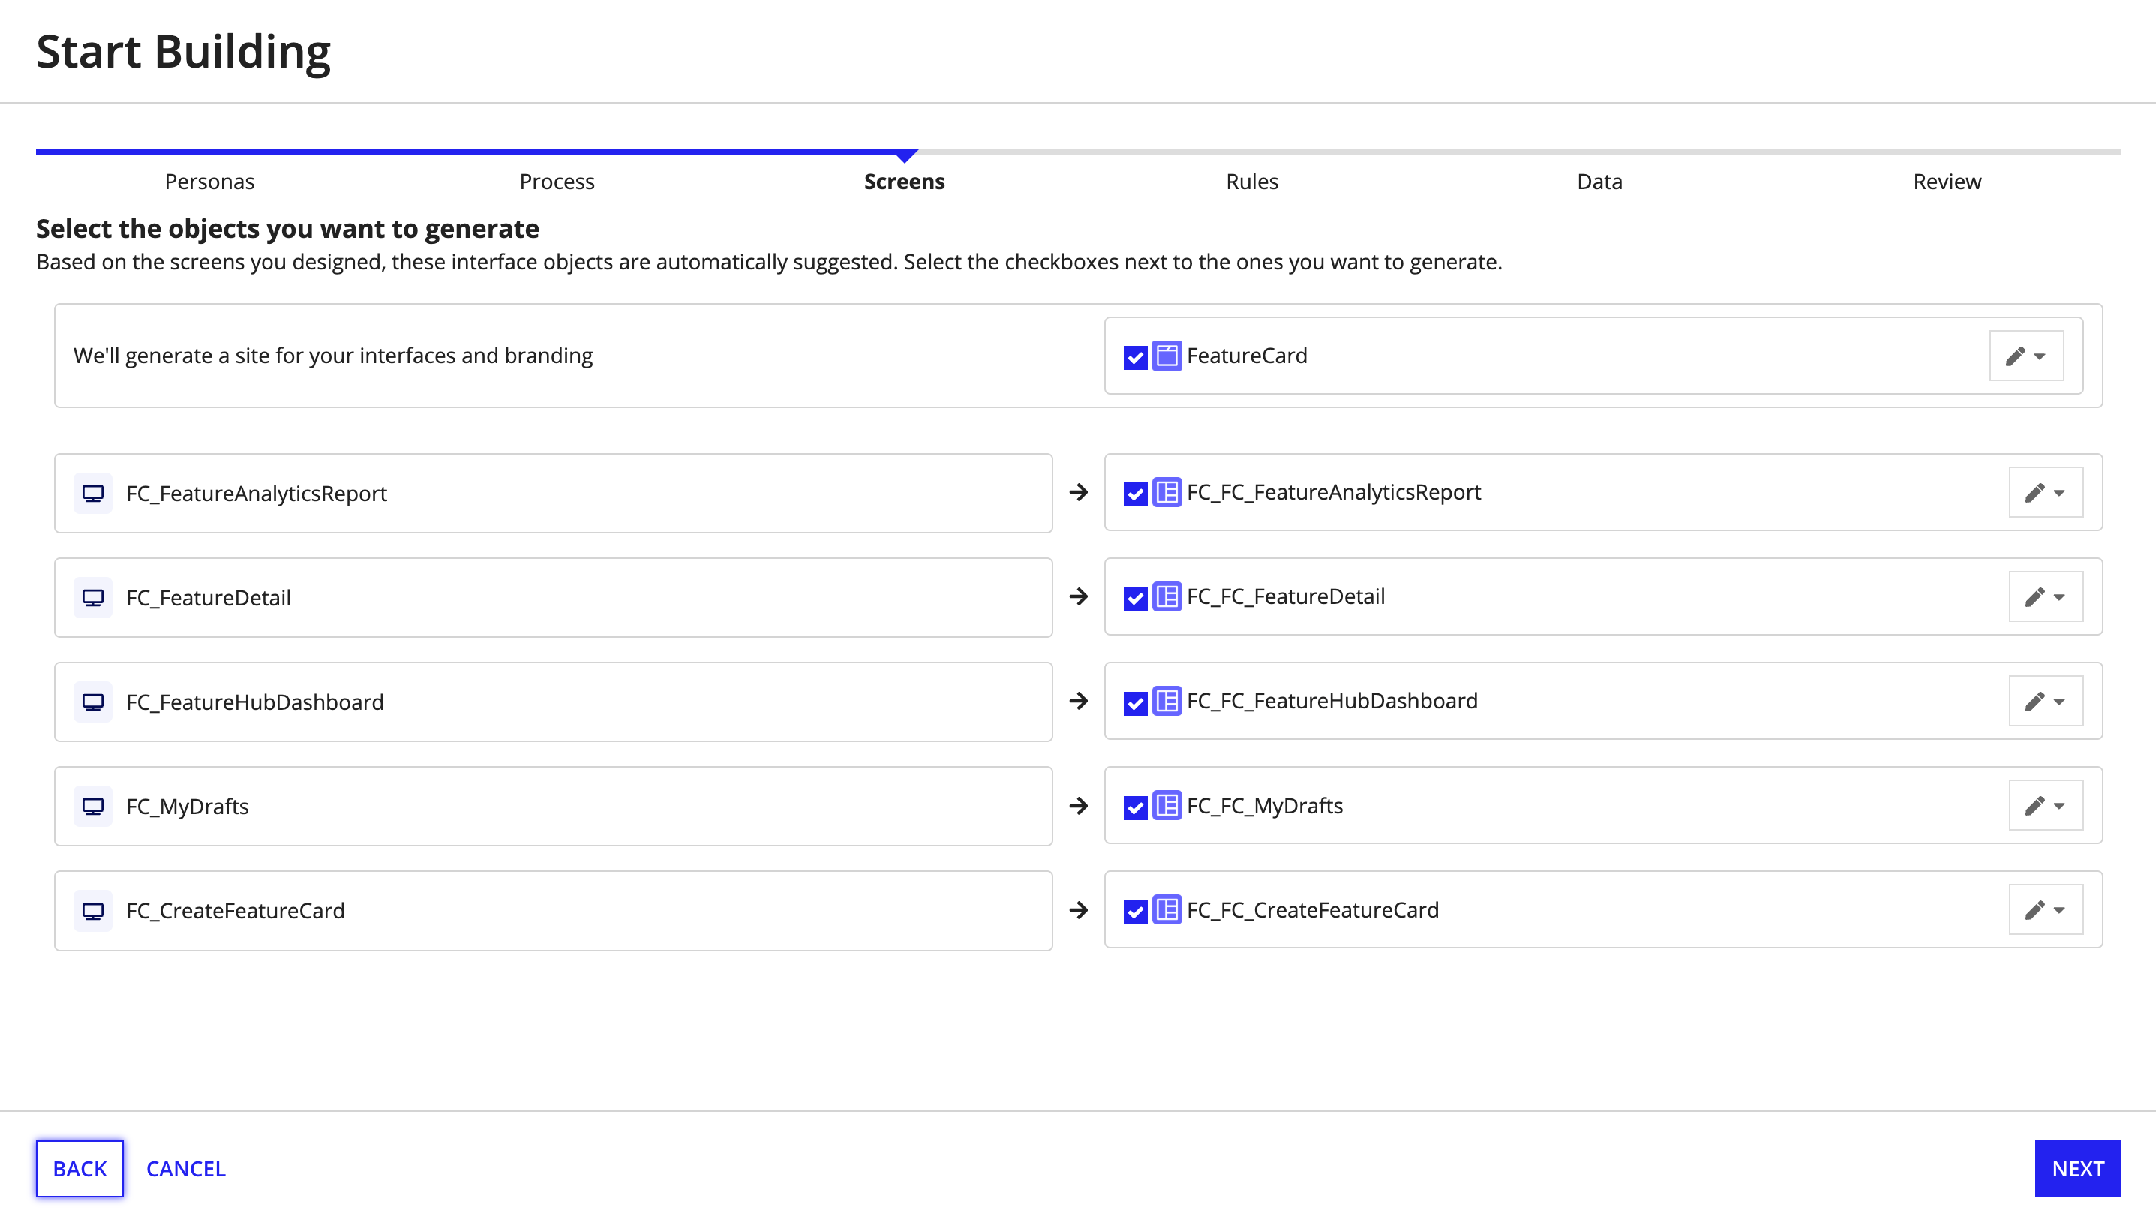
Task: Click the 'We'll generate a site' description text
Action: (333, 356)
